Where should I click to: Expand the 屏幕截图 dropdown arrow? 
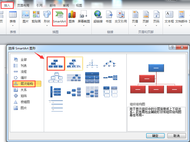pos(84,25)
